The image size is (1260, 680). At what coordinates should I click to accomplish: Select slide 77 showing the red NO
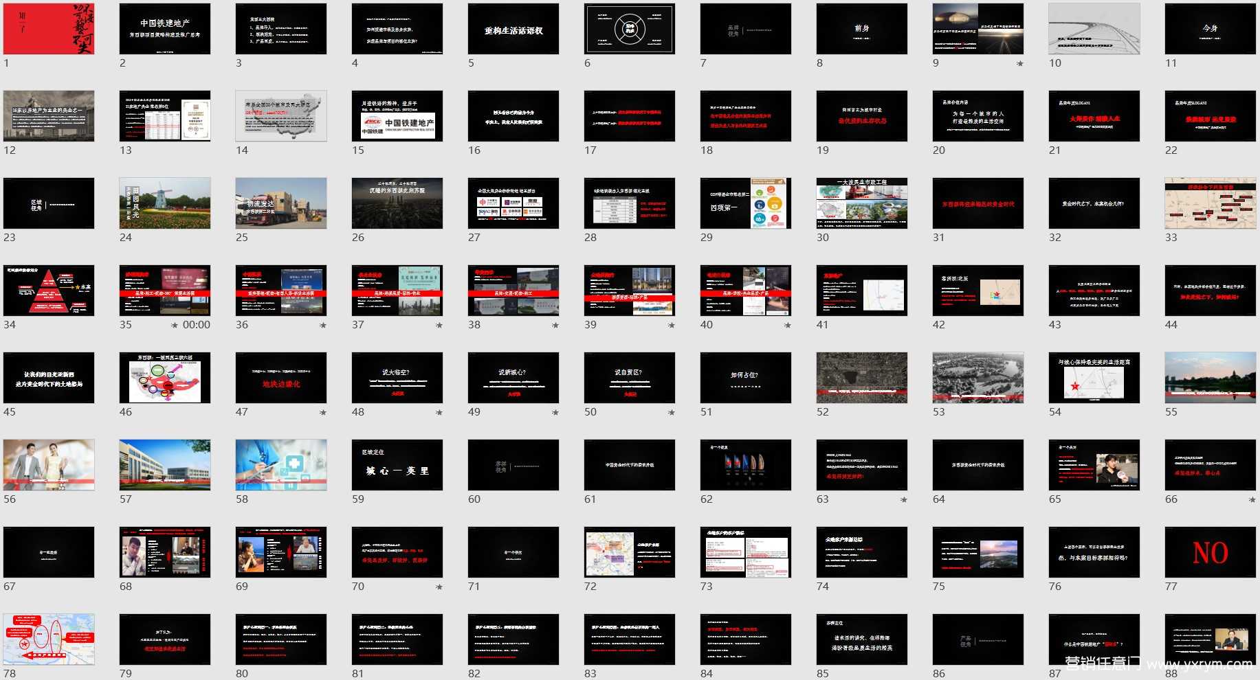[x=1211, y=552]
